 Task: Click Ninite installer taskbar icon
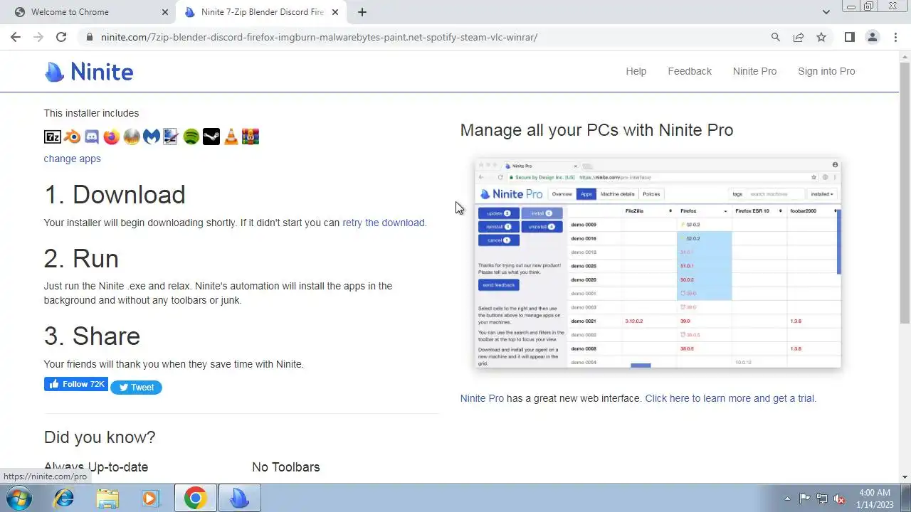(x=240, y=498)
